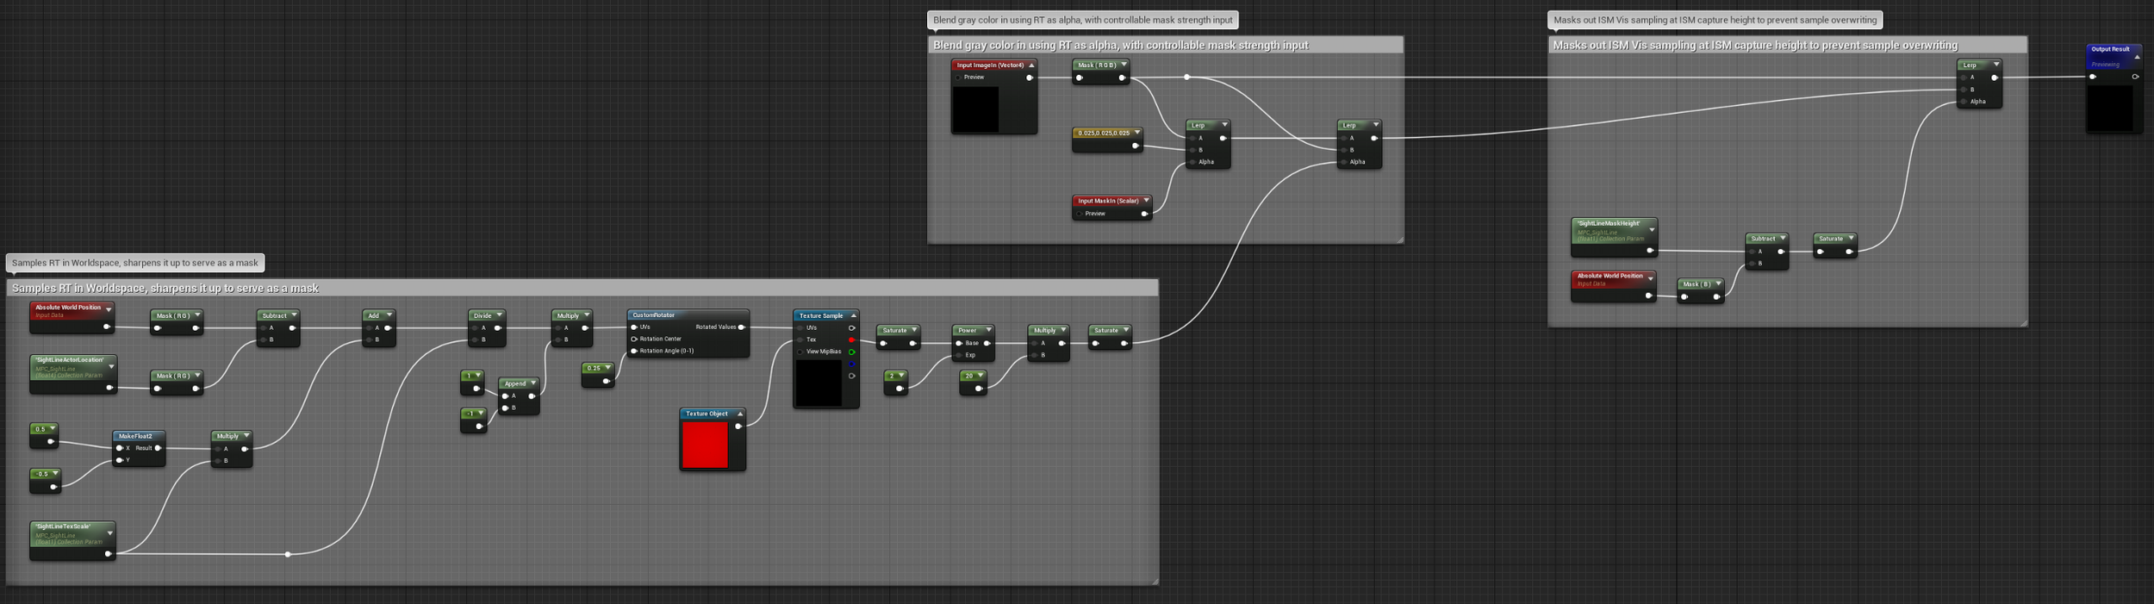Click the Output Result preview thumbnail
Screen dimensions: 2154x604
2110,108
